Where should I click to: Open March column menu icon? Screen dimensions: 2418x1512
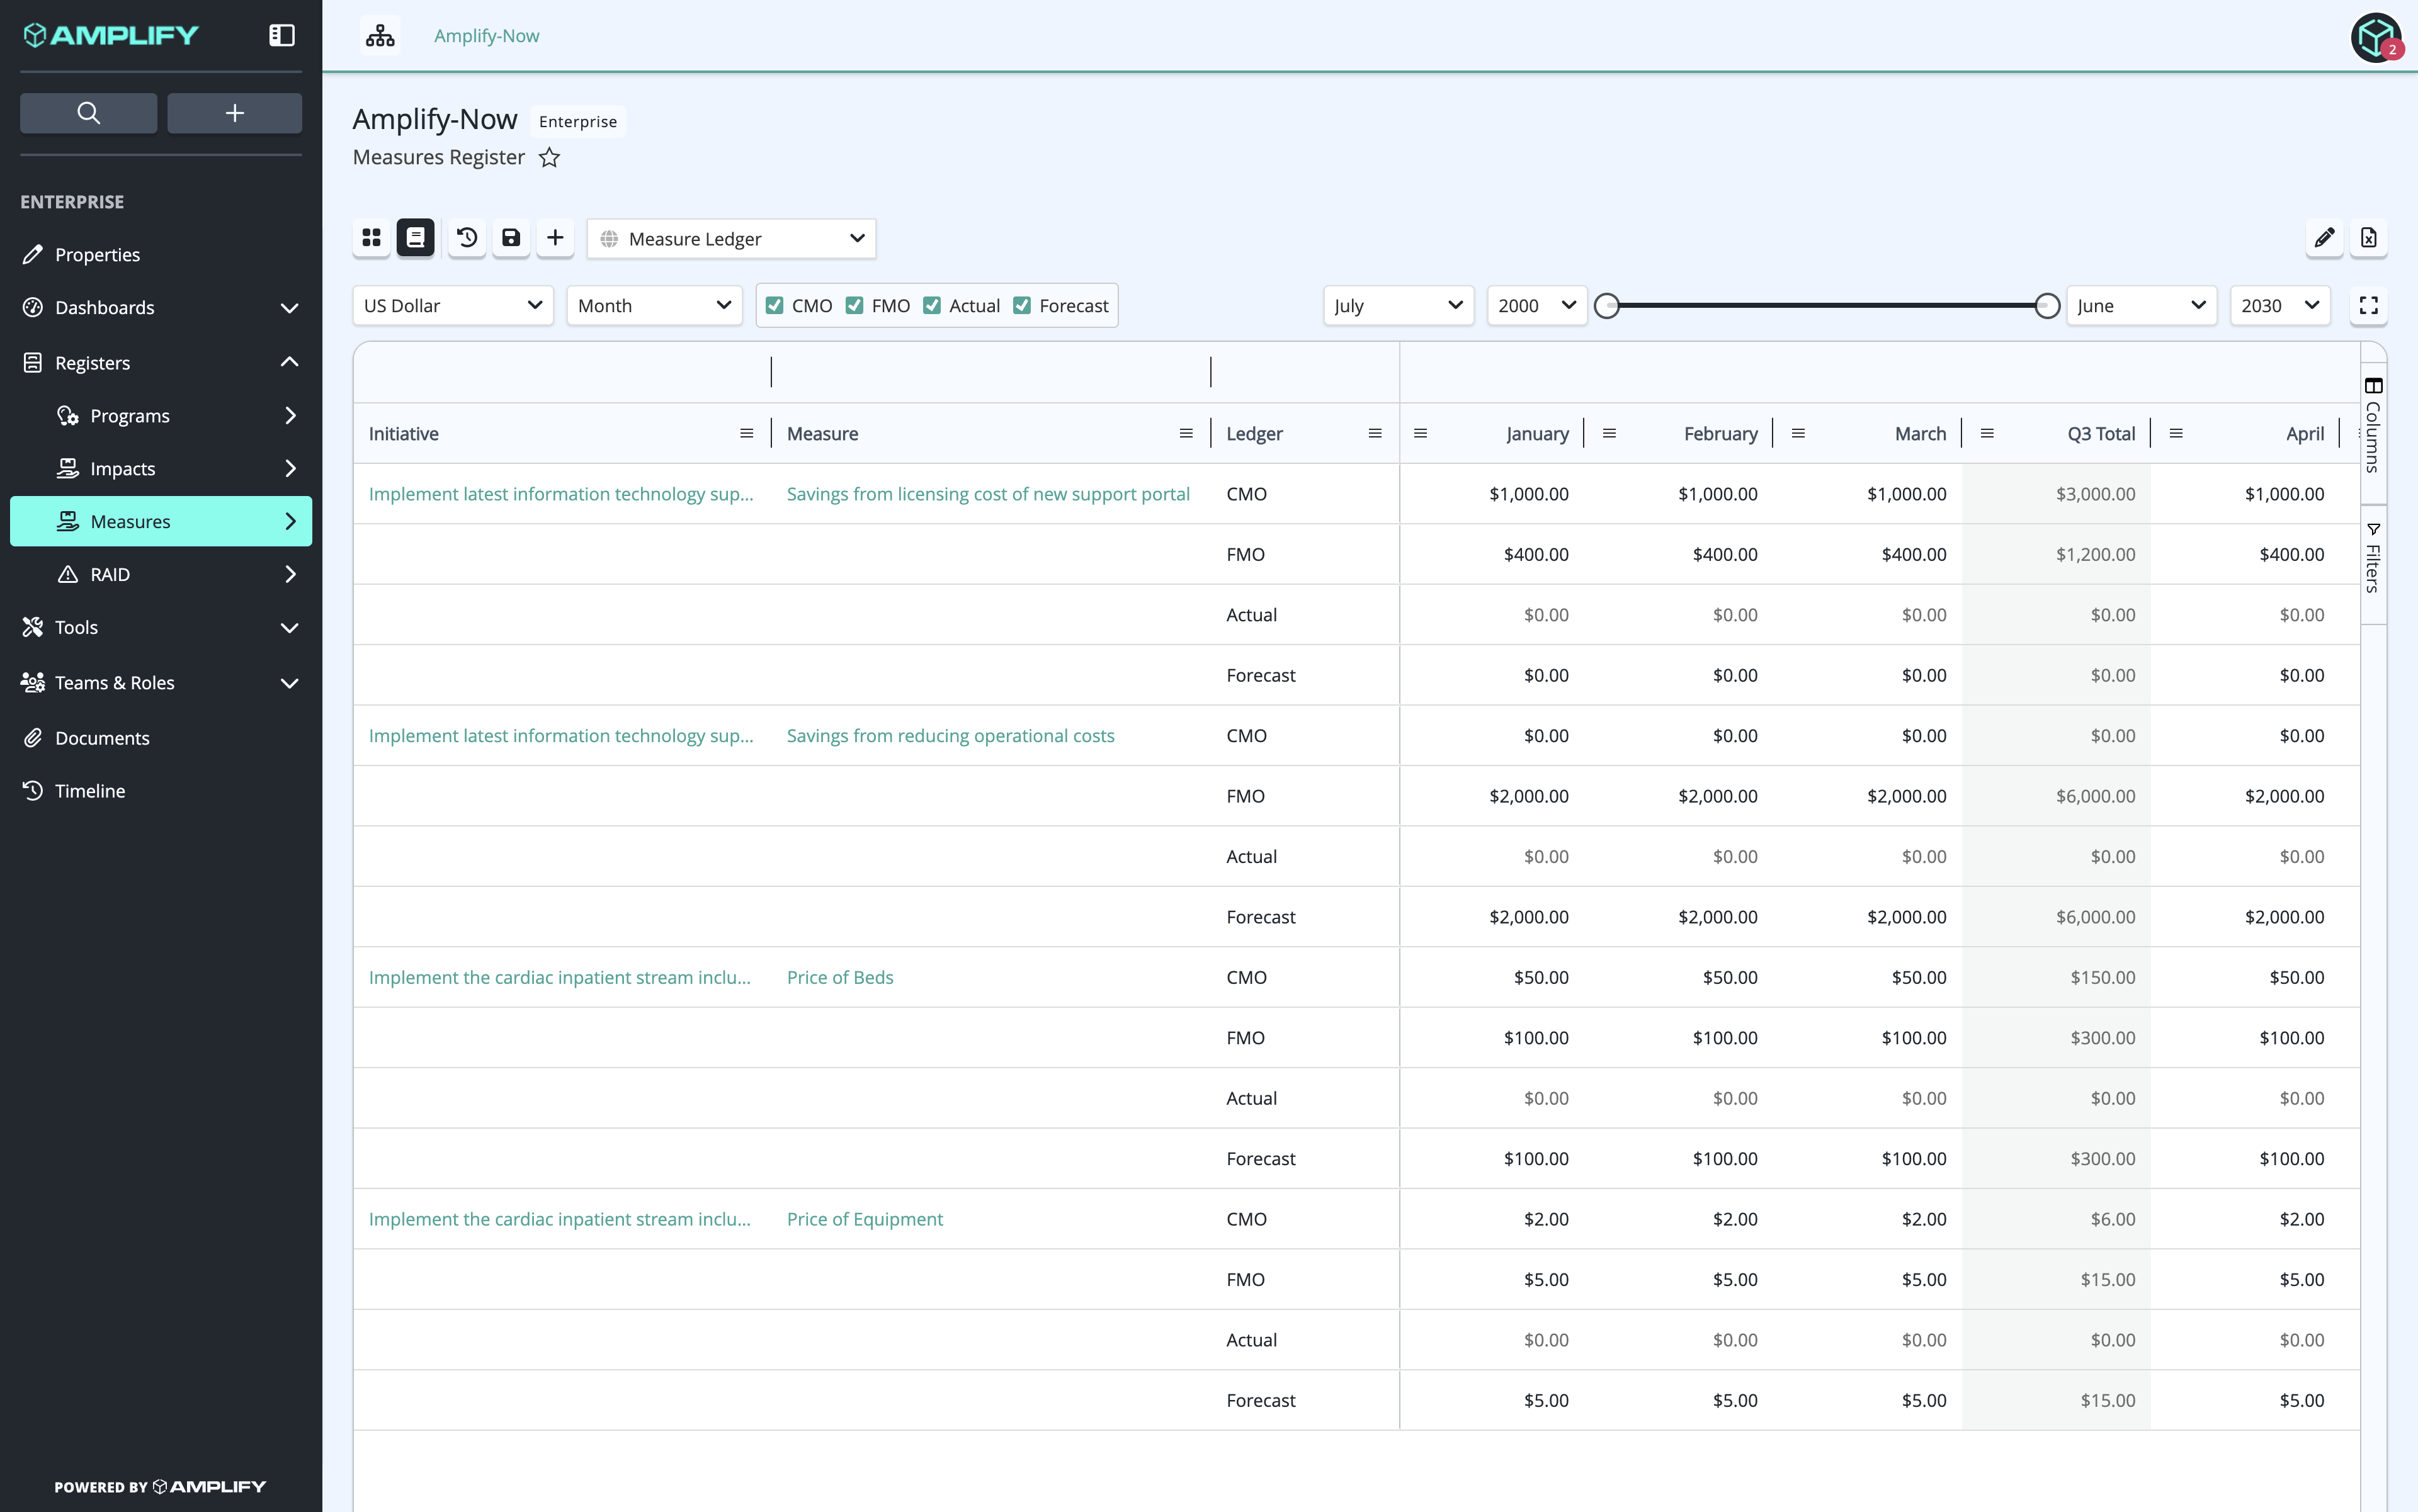pos(1798,434)
